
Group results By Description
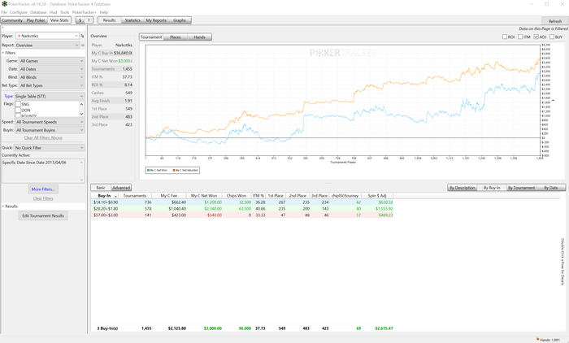462,188
